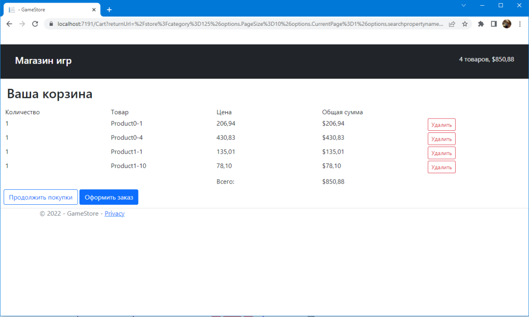Open the Chrome three-dot menu
The image size is (529, 317).
[x=520, y=23]
